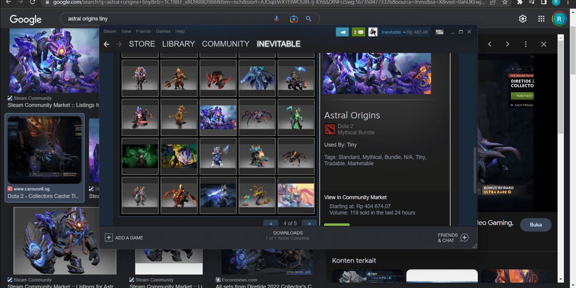The image size is (576, 288).
Task: Select the yellow and purple artwork inventory item
Action: (x=179, y=156)
